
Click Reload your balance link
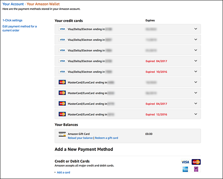(80, 138)
